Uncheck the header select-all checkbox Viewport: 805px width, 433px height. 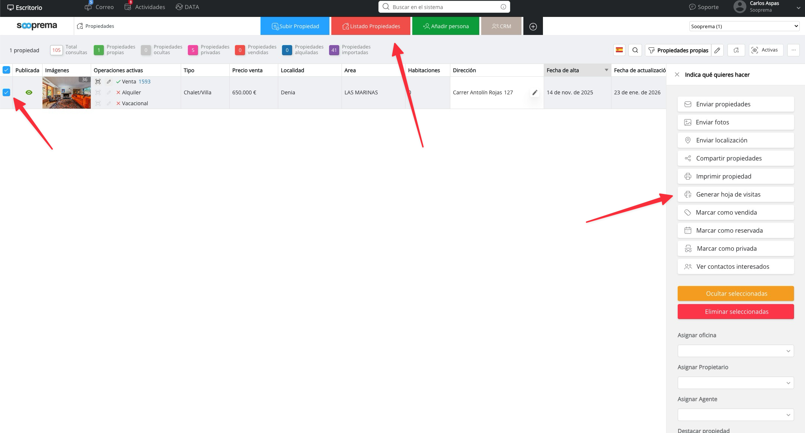(x=6, y=70)
